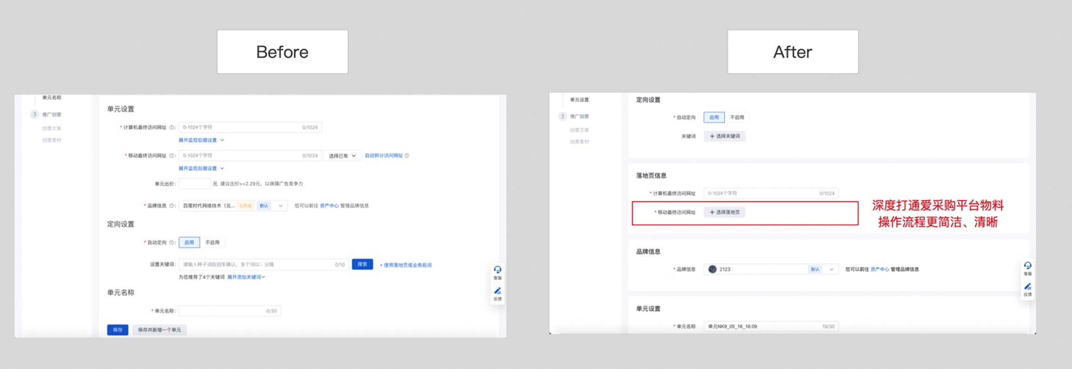The height and width of the screenshot is (369, 1072).
Task: Open the 选择已有 dropdown
Action: coord(342,156)
